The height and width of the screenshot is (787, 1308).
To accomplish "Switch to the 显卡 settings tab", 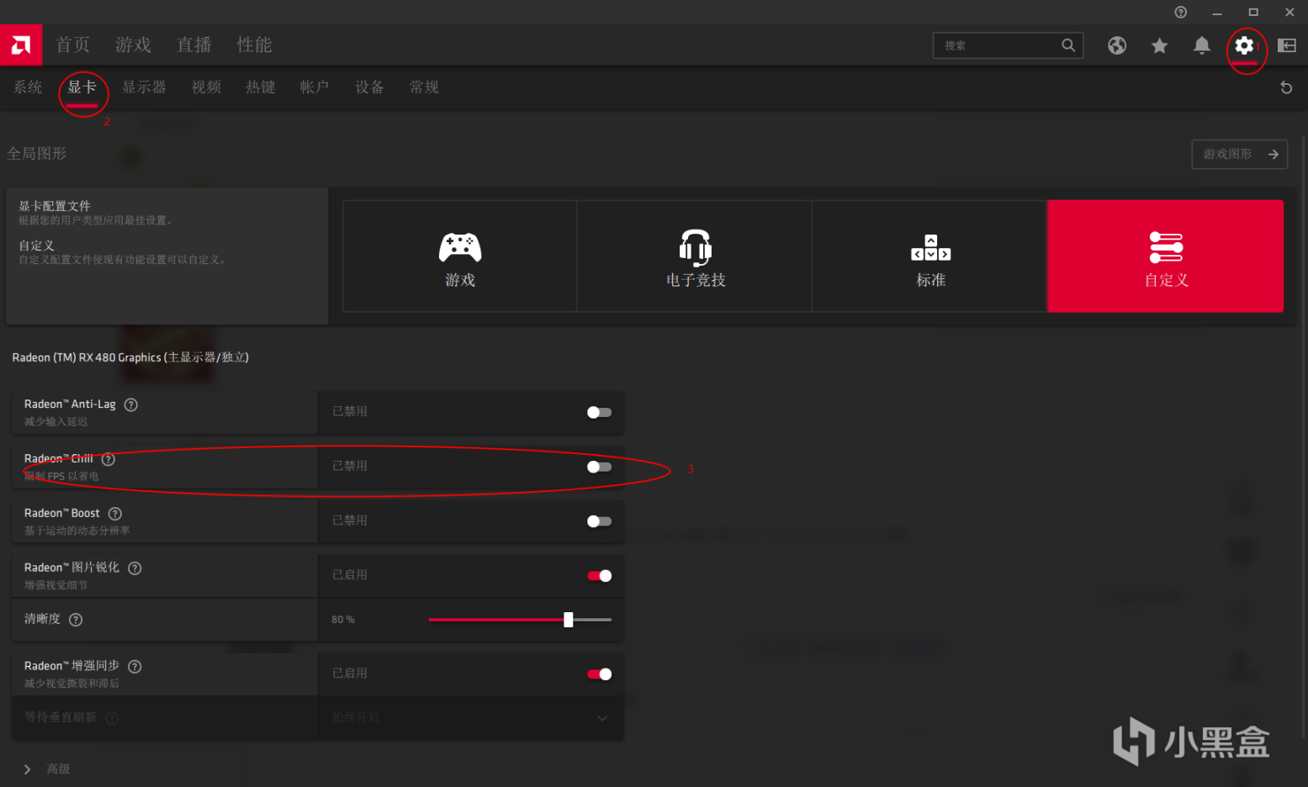I will click(82, 87).
